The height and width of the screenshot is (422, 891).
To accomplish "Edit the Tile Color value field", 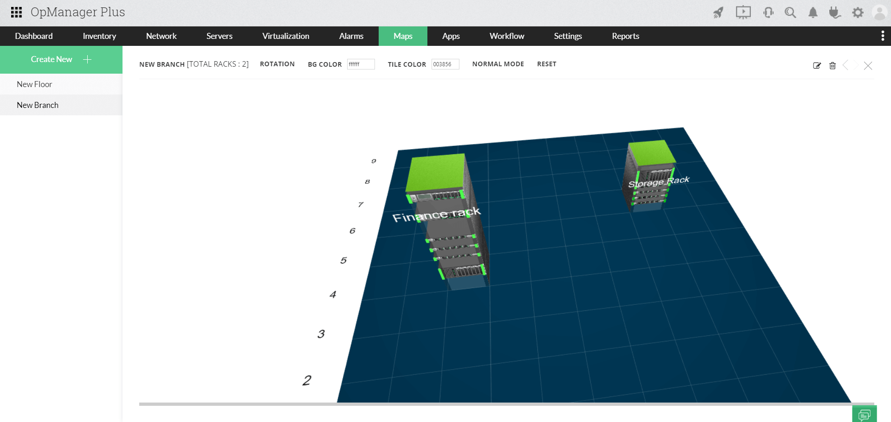I will [445, 64].
